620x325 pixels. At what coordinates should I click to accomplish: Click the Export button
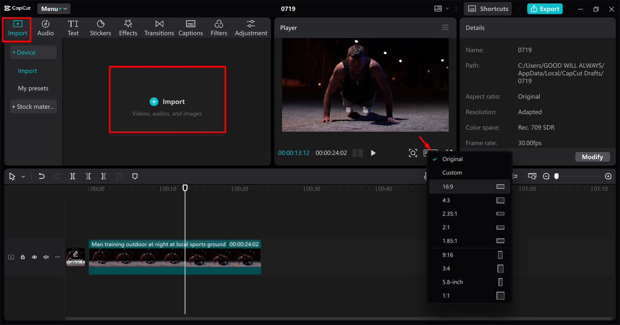click(545, 9)
